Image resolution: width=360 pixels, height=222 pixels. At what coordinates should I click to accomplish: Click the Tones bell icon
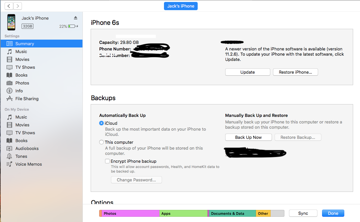click(x=9, y=156)
